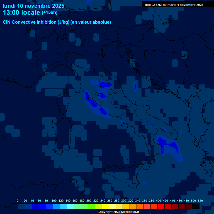Click the legend value label 260
214x214 pixels.
(110, 201)
